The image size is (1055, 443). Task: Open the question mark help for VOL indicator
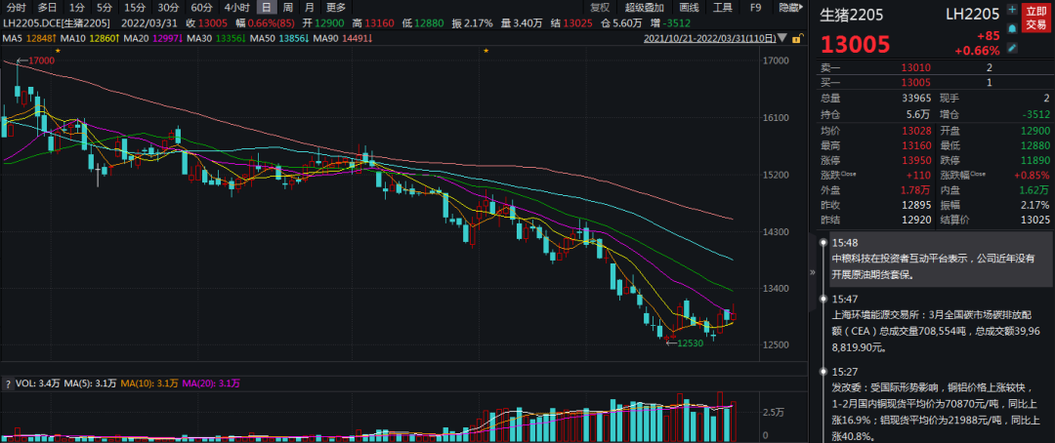click(x=8, y=383)
